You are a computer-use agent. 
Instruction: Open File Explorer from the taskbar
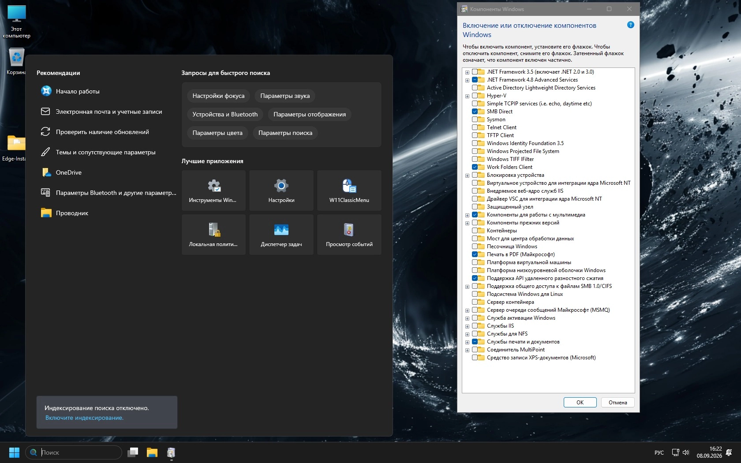[152, 452]
